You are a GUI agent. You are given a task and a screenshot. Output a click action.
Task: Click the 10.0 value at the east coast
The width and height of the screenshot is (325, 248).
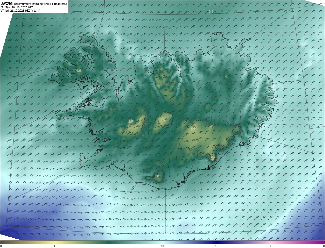tap(273, 88)
